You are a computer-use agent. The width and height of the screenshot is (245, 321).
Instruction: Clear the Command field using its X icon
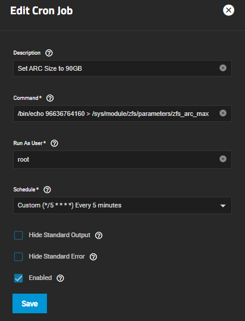[223, 113]
